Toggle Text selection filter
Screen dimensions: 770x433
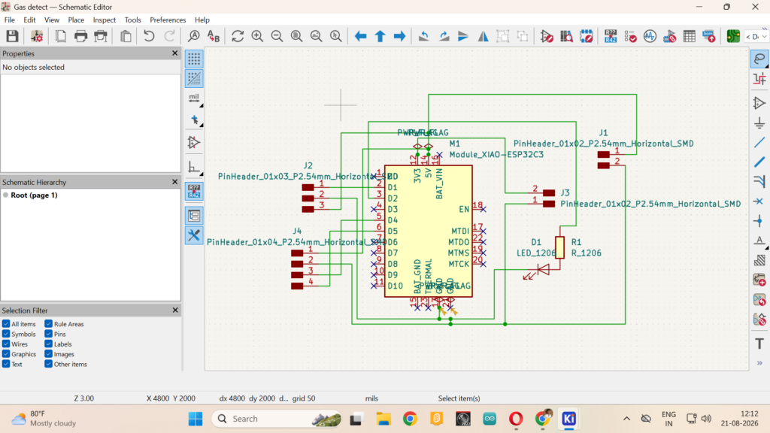click(6, 364)
